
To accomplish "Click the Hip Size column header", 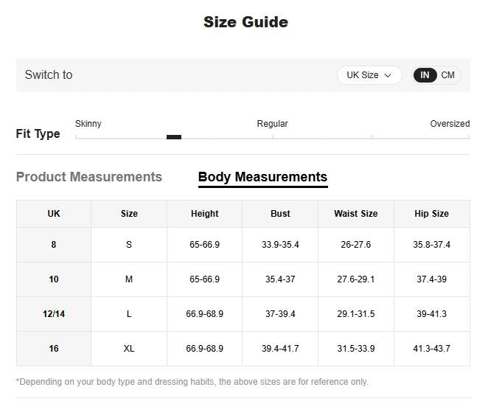I will [431, 214].
